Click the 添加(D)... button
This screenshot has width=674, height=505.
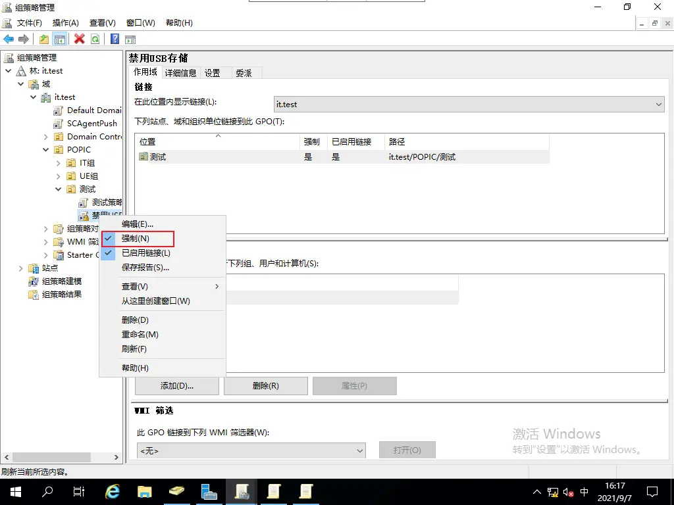[177, 386]
